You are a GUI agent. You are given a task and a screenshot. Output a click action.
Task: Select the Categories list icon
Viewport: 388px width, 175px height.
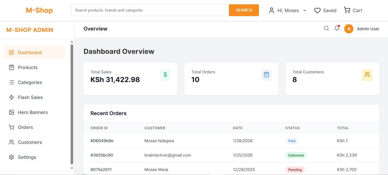[x=12, y=82]
